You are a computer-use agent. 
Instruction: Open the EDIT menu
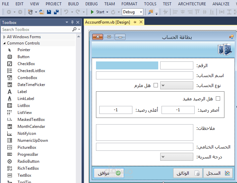20,4
